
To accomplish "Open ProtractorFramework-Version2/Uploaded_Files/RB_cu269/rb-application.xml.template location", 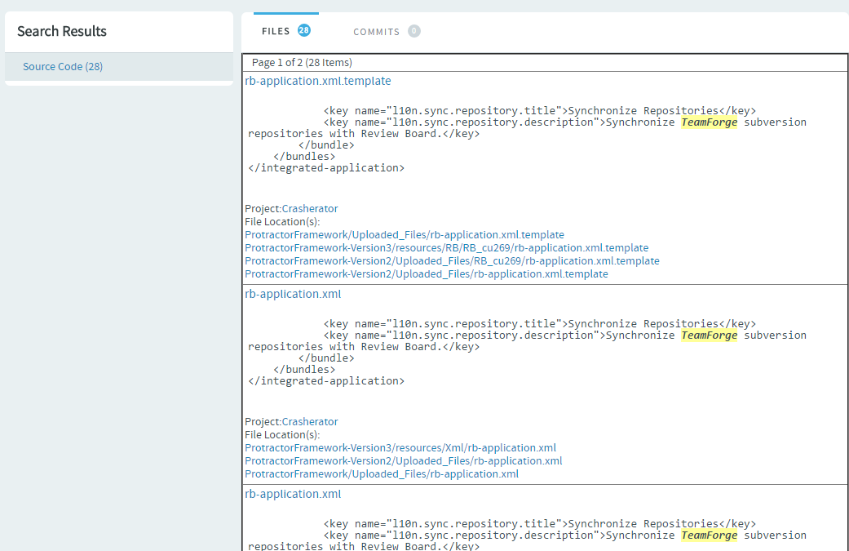I will 452,260.
